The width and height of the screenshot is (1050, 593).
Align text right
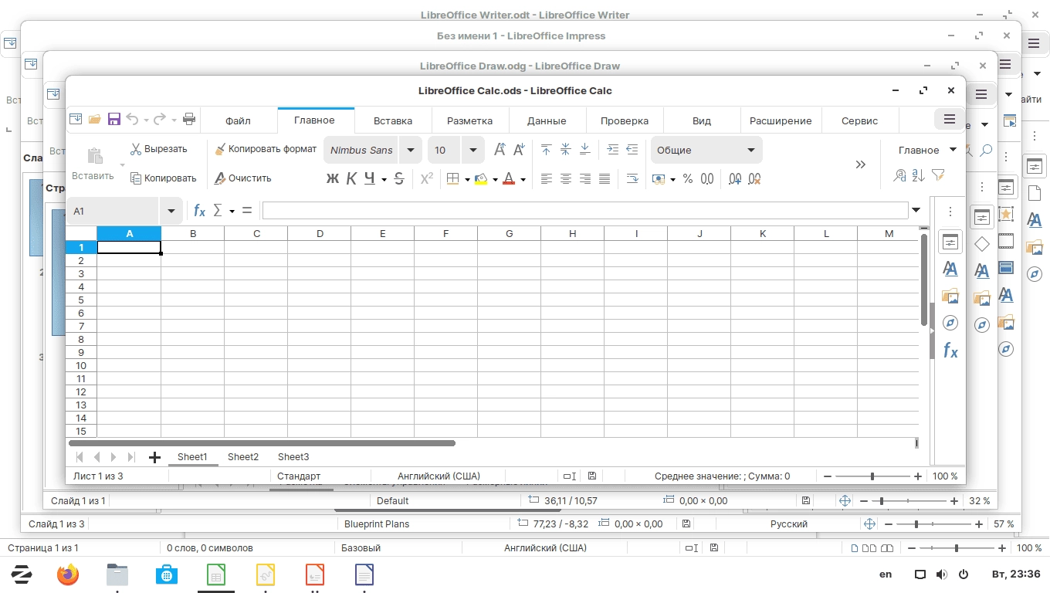[x=585, y=179]
